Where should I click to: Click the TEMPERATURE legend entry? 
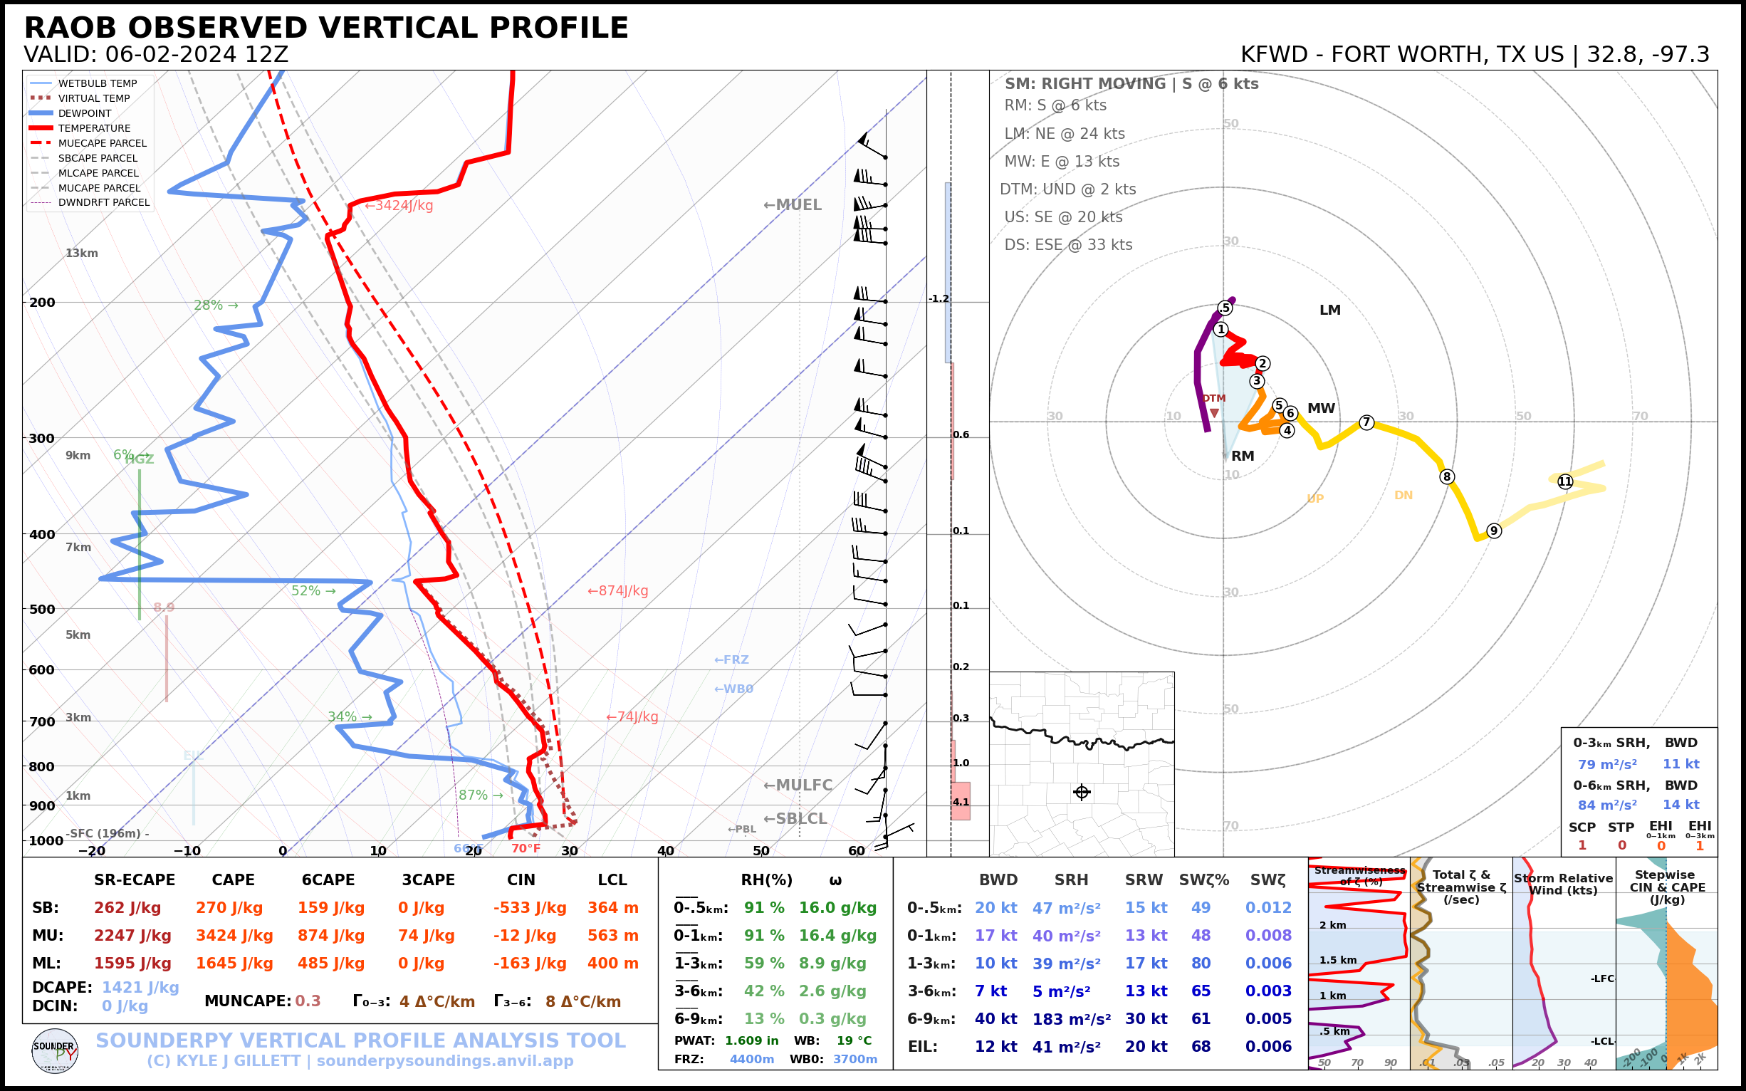click(x=94, y=128)
